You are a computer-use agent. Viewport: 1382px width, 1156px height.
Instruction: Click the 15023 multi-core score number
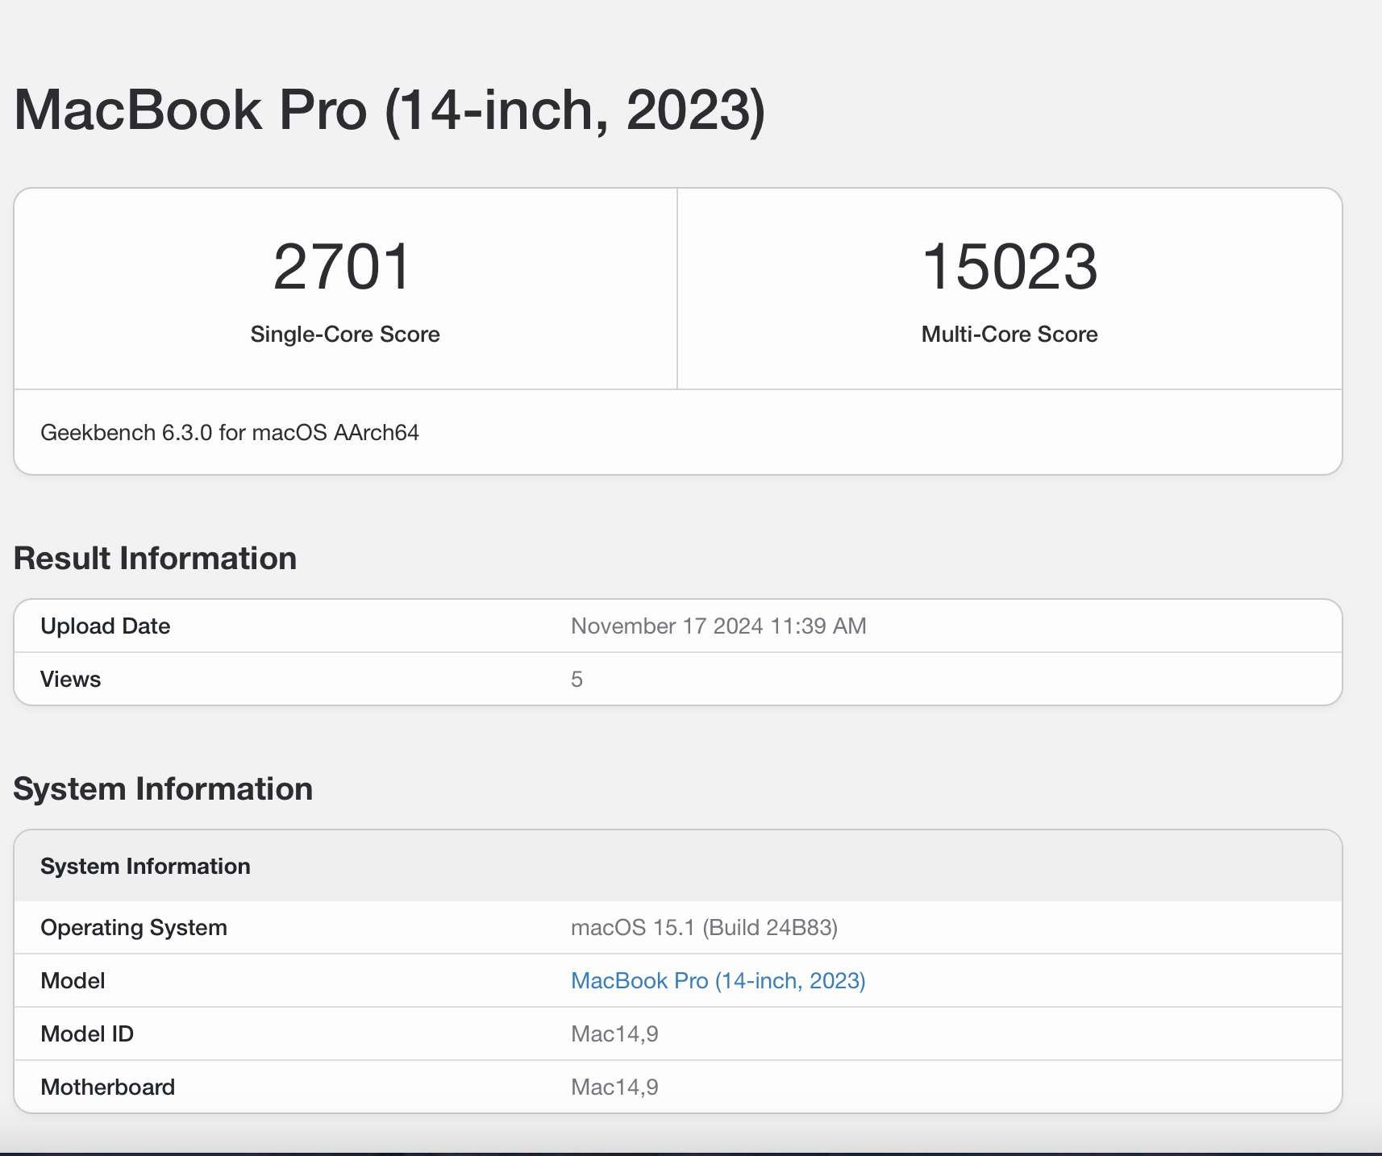pyautogui.click(x=1009, y=267)
